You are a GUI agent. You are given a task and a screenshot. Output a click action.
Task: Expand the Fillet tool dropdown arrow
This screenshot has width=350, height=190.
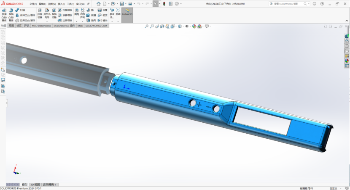point(77,21)
